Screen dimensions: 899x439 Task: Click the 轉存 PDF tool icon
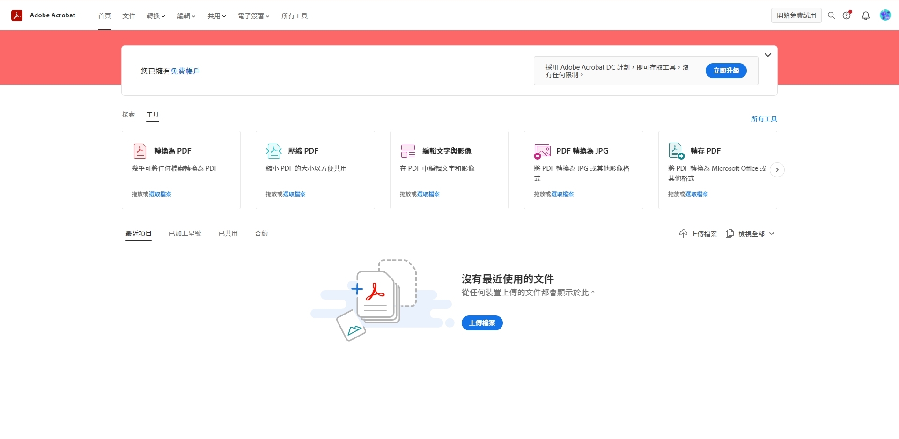(677, 151)
